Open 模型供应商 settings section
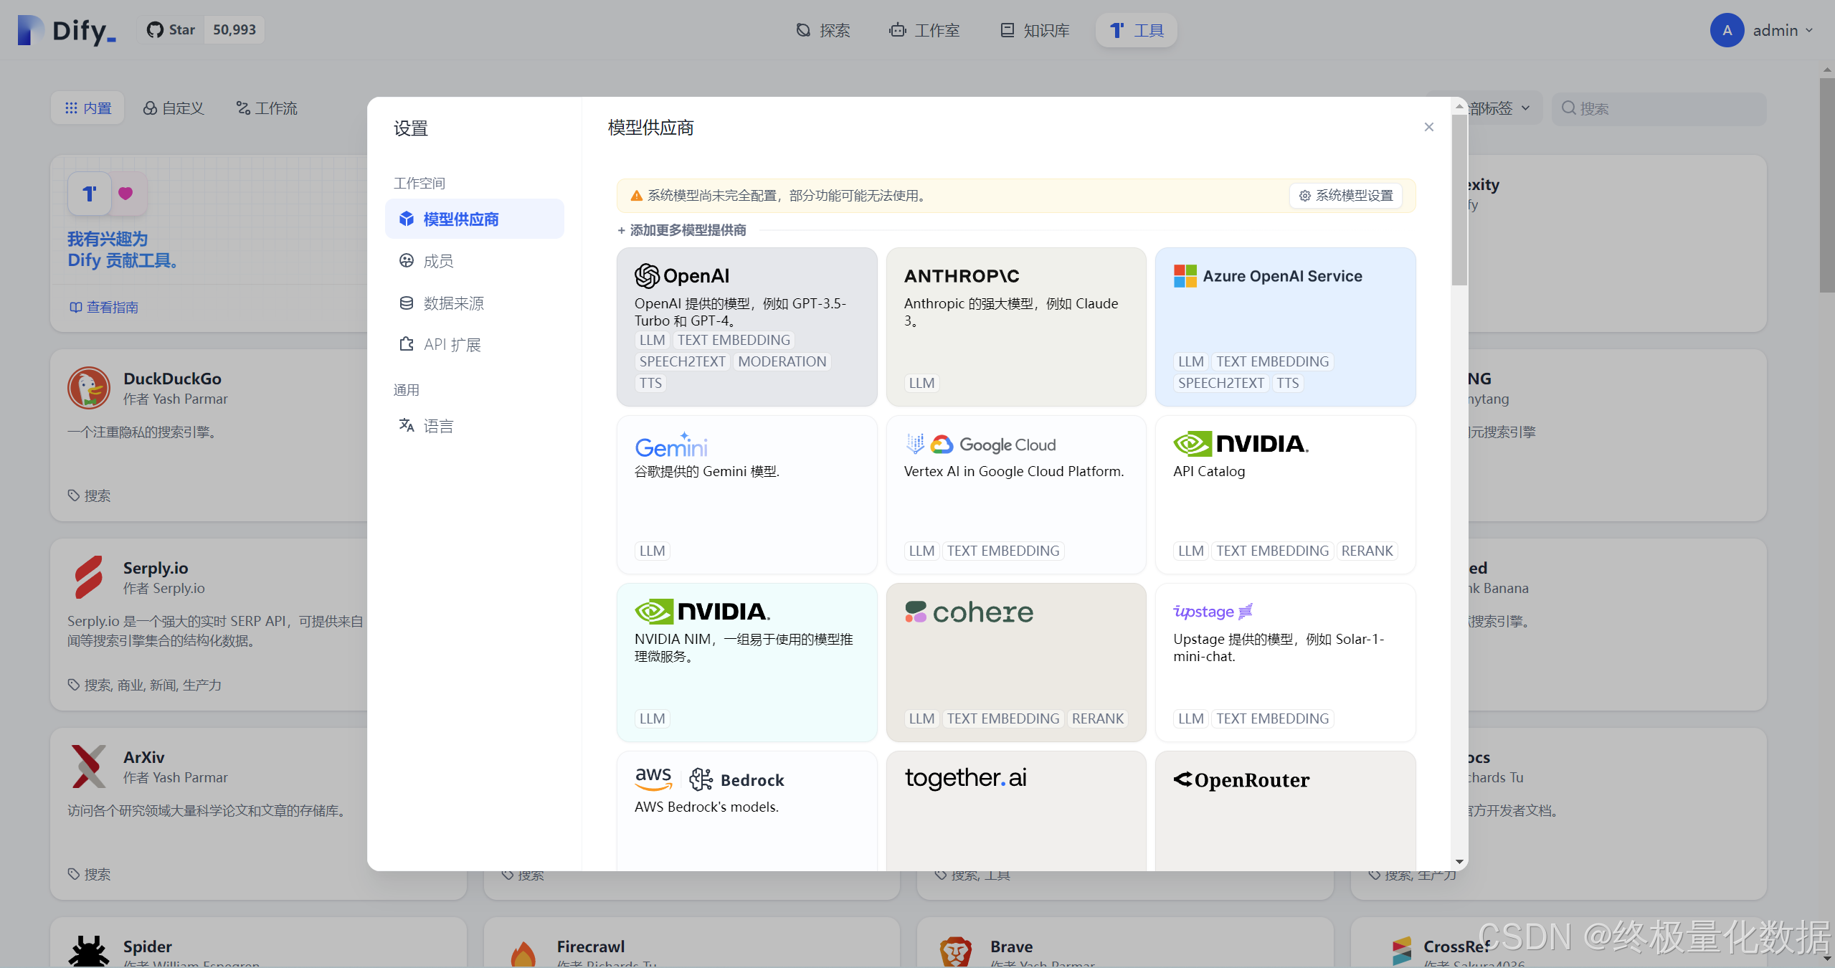 [x=461, y=219]
